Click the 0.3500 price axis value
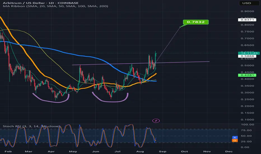 pos(247,86)
